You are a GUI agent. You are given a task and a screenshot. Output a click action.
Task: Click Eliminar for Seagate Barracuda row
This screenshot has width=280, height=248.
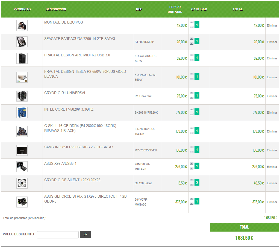(272, 42)
